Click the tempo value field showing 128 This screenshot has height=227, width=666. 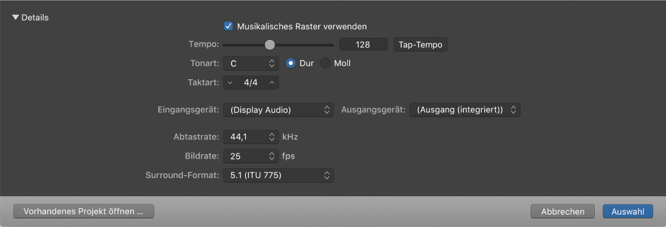[363, 45]
